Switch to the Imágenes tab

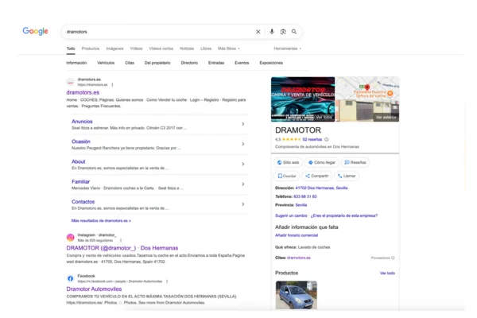pos(114,48)
